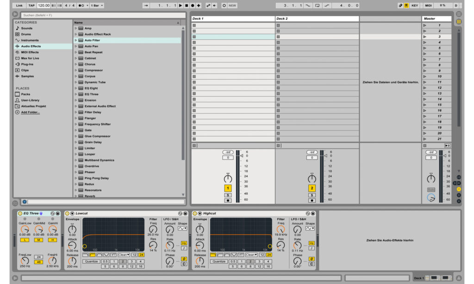Click the EQ Three hot-swap icon
The height and width of the screenshot is (284, 474).
pyautogui.click(x=53, y=213)
